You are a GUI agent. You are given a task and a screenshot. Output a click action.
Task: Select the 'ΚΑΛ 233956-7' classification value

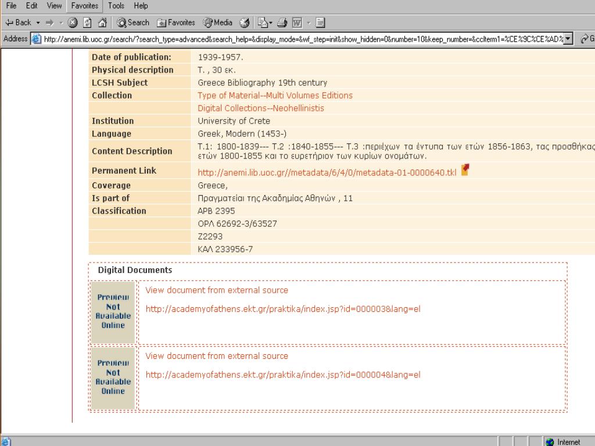[225, 249]
